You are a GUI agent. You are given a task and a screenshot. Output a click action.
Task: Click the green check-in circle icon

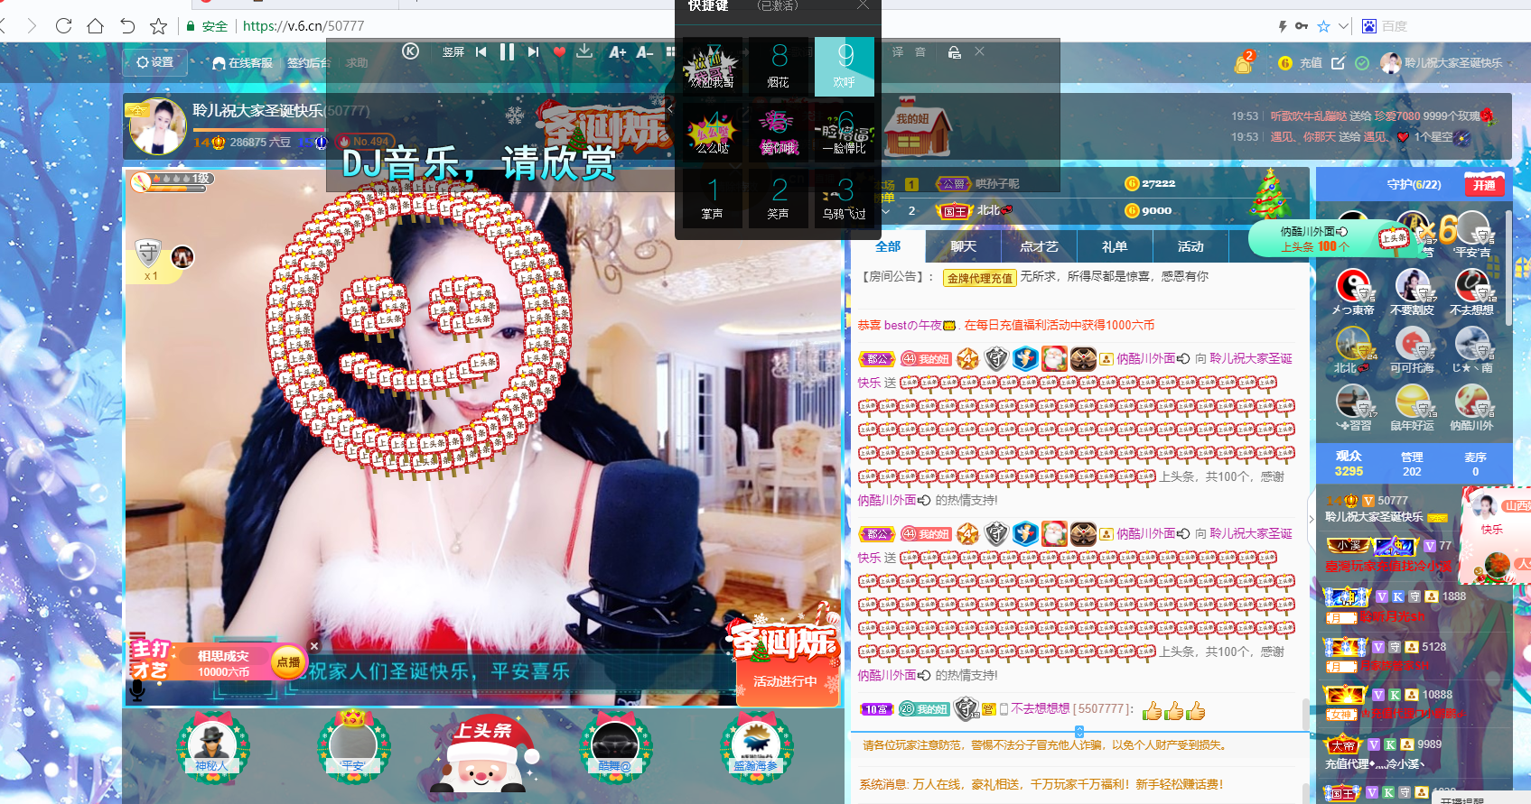[1362, 62]
